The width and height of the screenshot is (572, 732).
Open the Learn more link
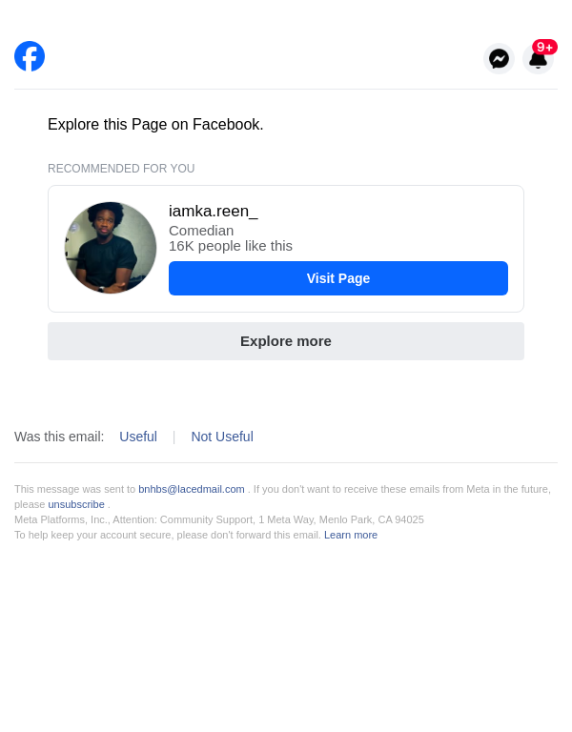[x=351, y=535]
